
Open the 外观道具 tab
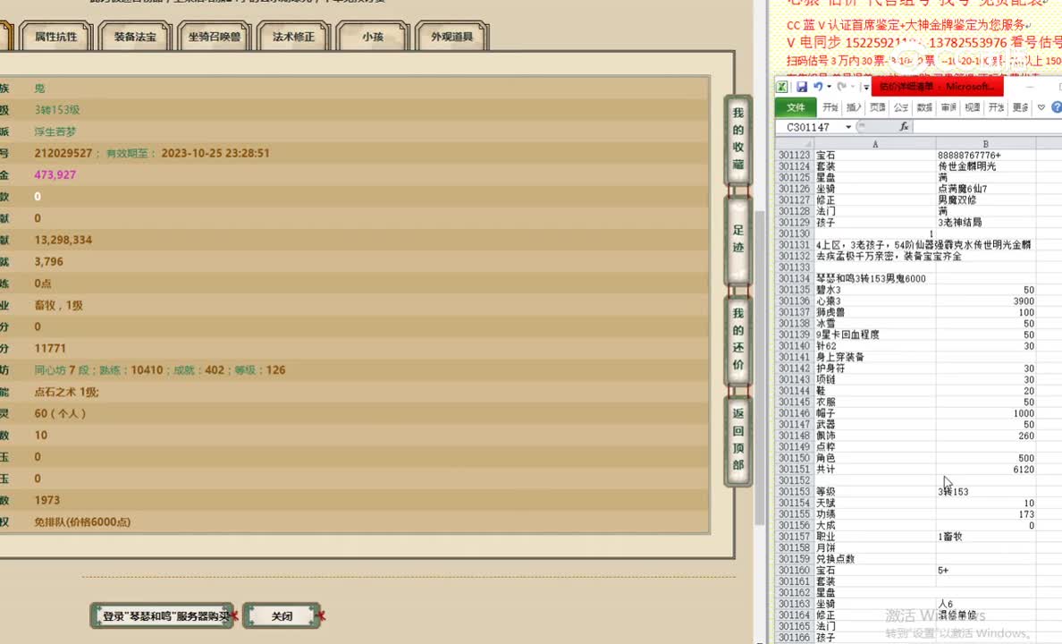451,37
